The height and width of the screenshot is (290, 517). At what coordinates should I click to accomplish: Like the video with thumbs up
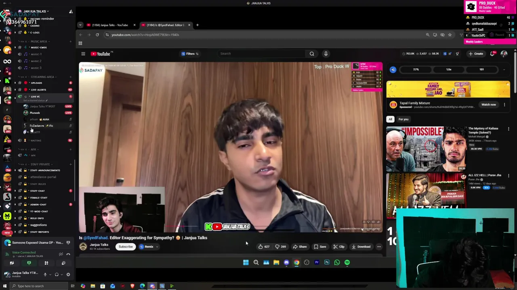click(x=264, y=246)
